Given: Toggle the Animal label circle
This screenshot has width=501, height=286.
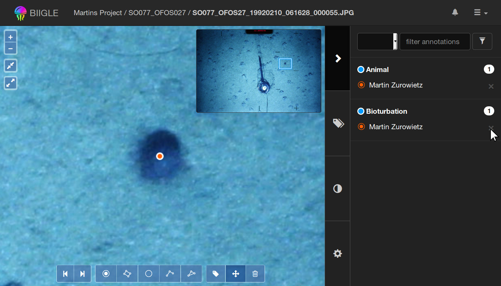Looking at the screenshot, I should tap(361, 70).
